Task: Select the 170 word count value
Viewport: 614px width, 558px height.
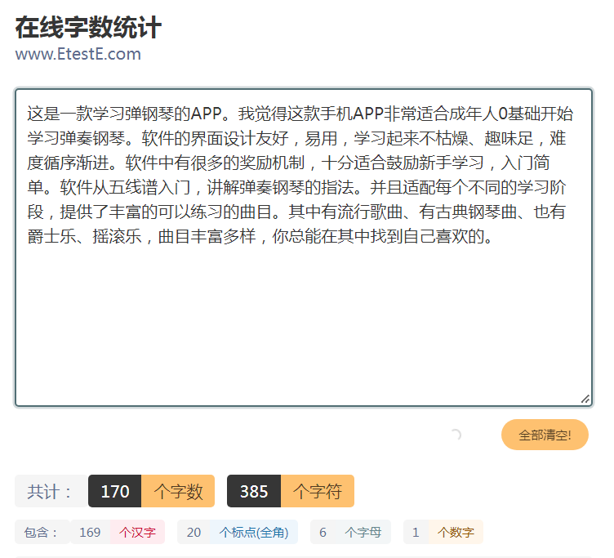Action: (115, 491)
